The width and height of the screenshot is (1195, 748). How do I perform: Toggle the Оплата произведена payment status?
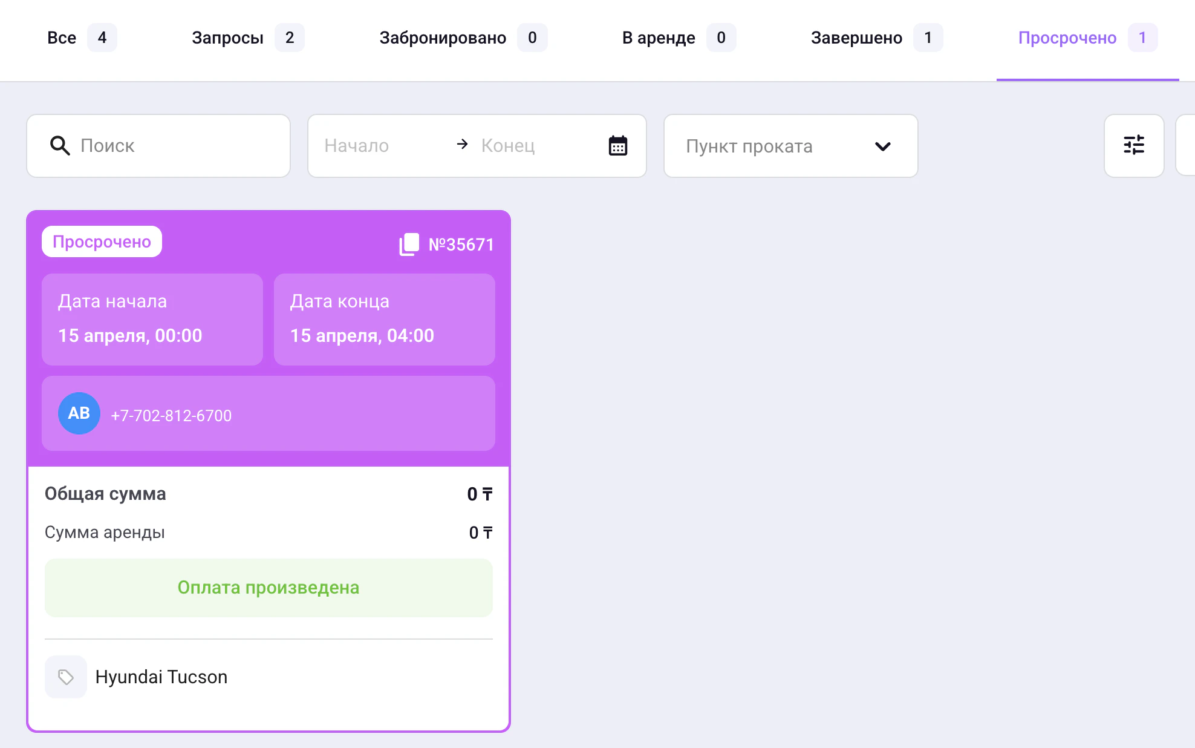pyautogui.click(x=268, y=587)
